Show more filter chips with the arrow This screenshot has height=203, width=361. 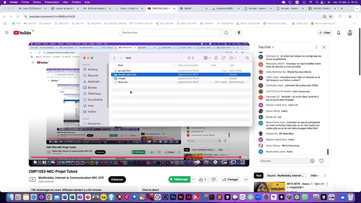pyautogui.click(x=325, y=176)
